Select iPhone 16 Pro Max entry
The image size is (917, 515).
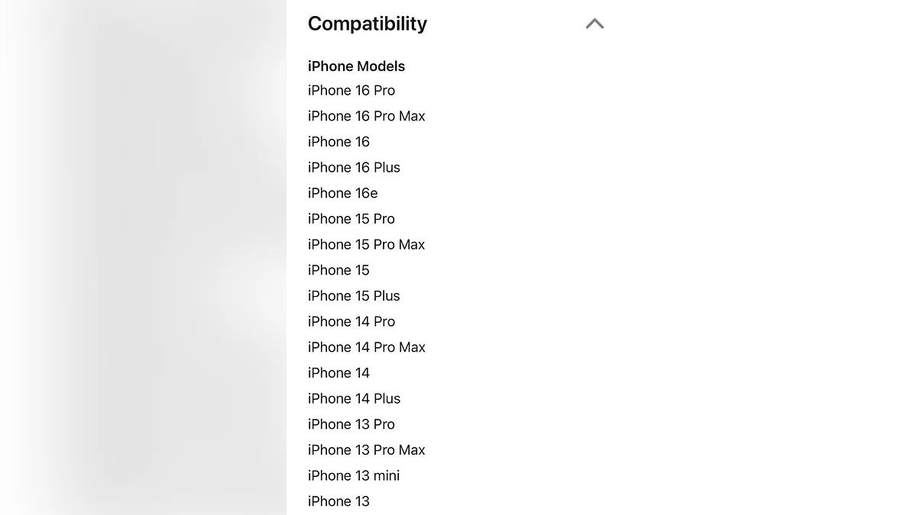[366, 116]
